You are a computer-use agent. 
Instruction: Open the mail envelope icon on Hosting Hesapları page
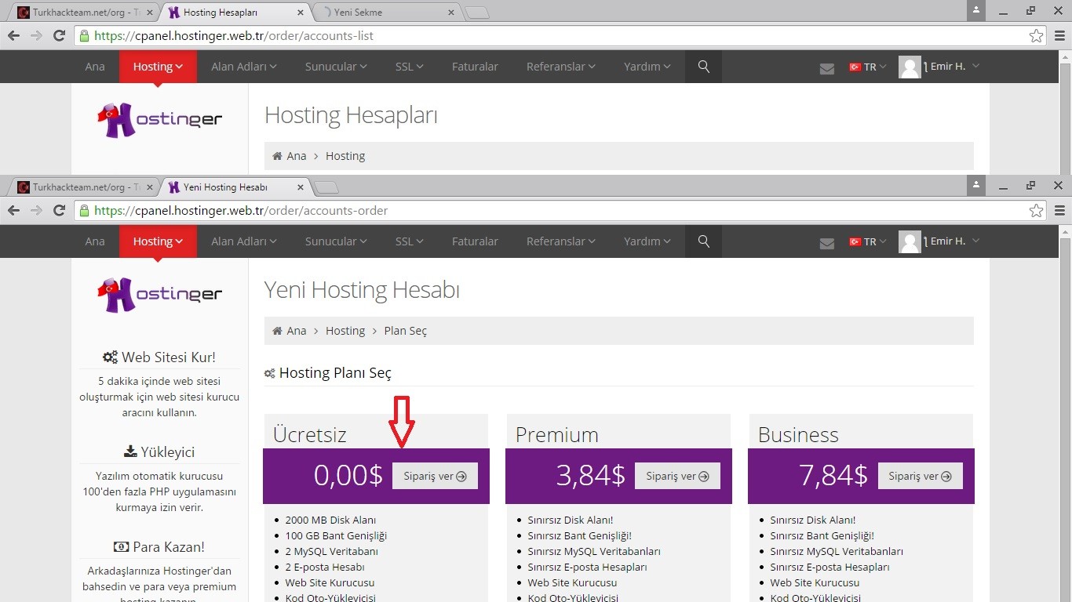point(826,68)
